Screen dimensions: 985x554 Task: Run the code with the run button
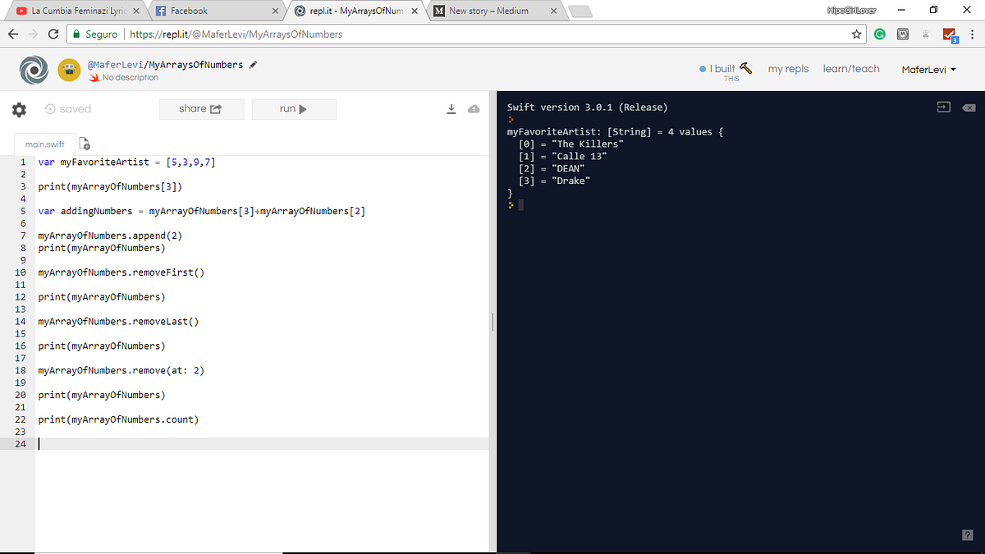(294, 109)
